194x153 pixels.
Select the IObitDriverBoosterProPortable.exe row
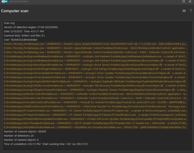[x=96, y=106]
